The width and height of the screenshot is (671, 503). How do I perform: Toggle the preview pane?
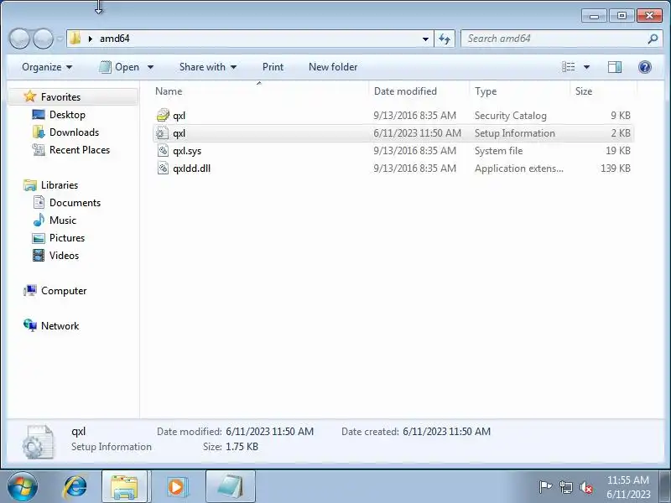(615, 67)
